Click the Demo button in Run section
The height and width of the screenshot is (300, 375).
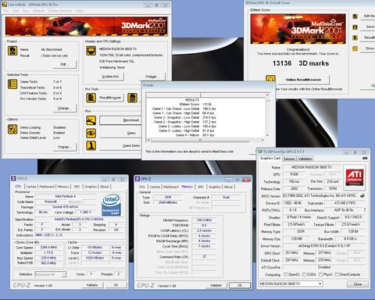(x=120, y=133)
